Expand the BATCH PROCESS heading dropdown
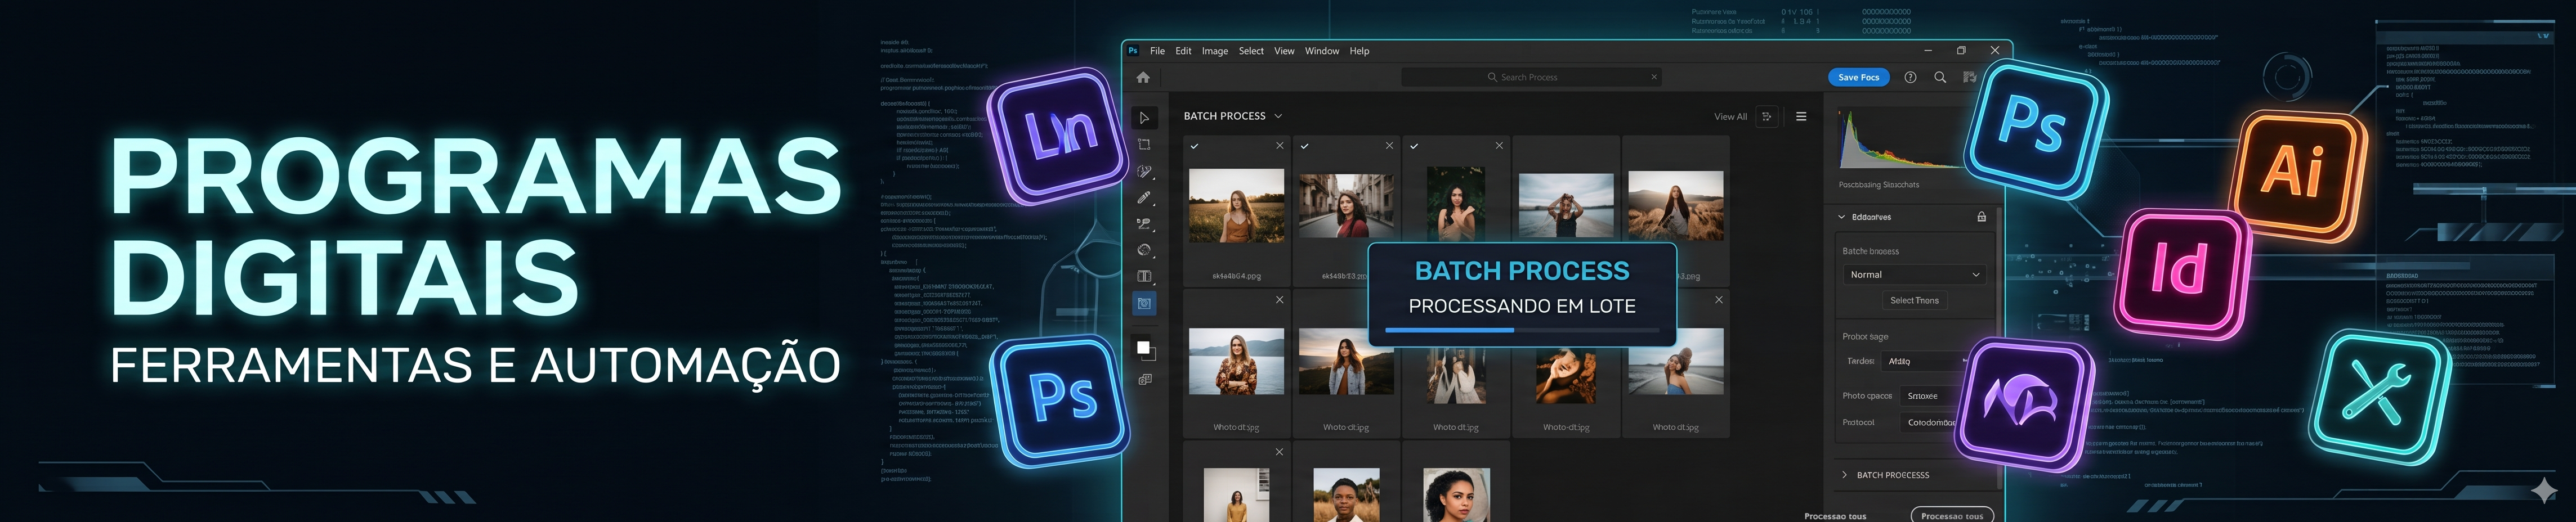This screenshot has width=2576, height=522. pyautogui.click(x=1278, y=116)
